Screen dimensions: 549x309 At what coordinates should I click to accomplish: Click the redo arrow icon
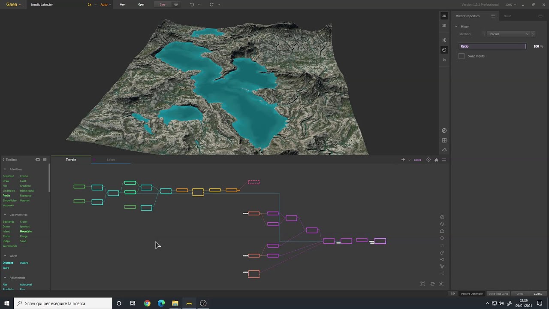pyautogui.click(x=211, y=4)
